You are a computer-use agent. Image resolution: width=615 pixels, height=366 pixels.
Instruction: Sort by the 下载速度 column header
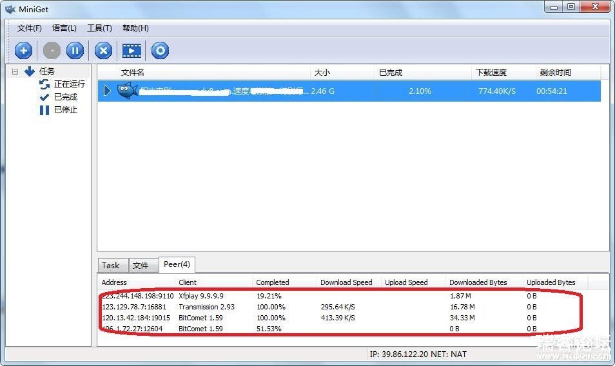tap(503, 73)
